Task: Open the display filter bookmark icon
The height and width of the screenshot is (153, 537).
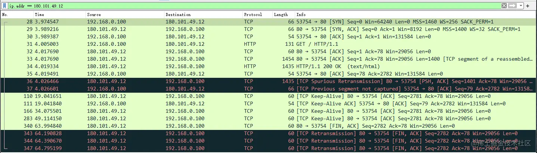Action: (5, 6)
